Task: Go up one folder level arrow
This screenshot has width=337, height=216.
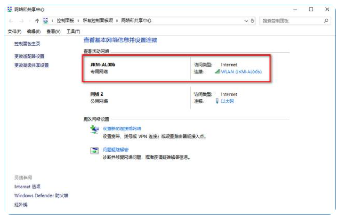Action: pos(37,21)
